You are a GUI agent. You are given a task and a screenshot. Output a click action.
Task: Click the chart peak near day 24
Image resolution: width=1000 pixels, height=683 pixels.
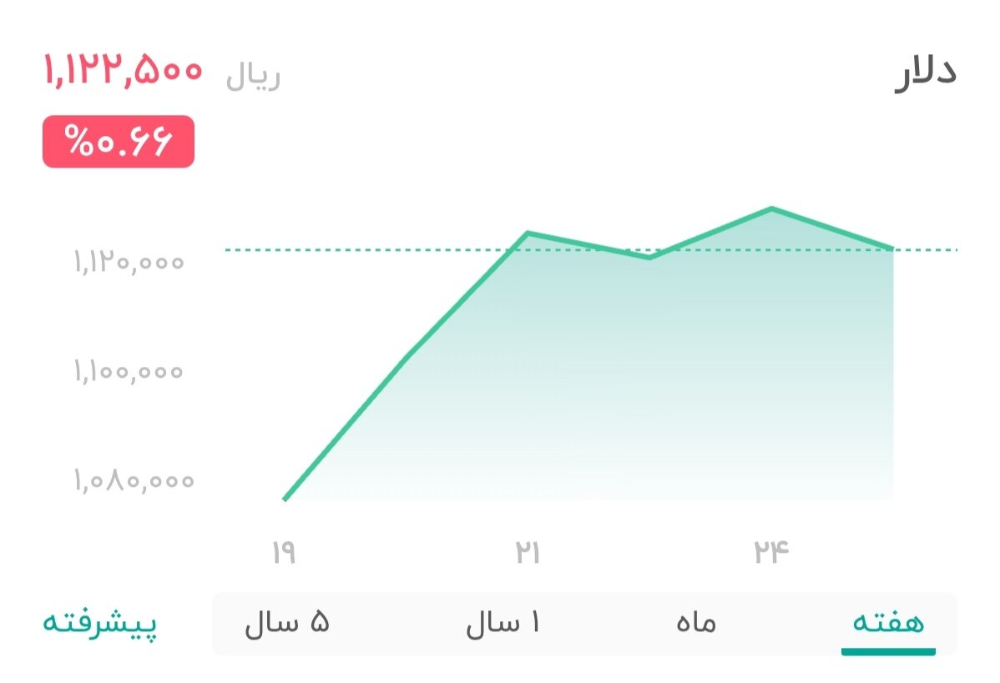click(x=772, y=208)
